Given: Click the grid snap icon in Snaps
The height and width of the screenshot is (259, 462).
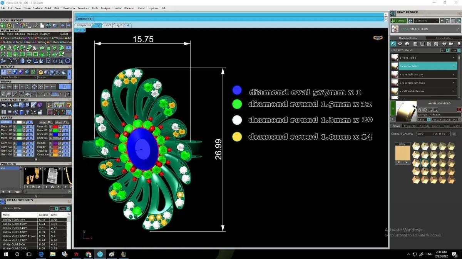Looking at the screenshot, I should [68, 94].
